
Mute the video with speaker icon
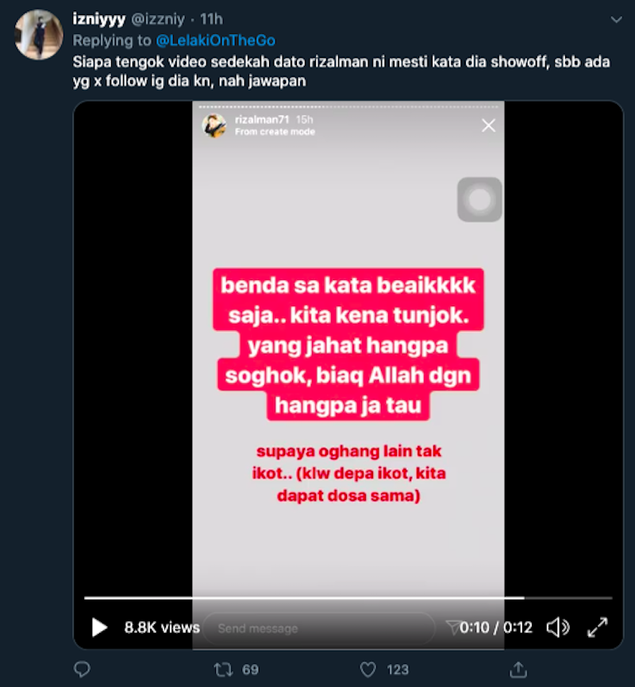558,627
